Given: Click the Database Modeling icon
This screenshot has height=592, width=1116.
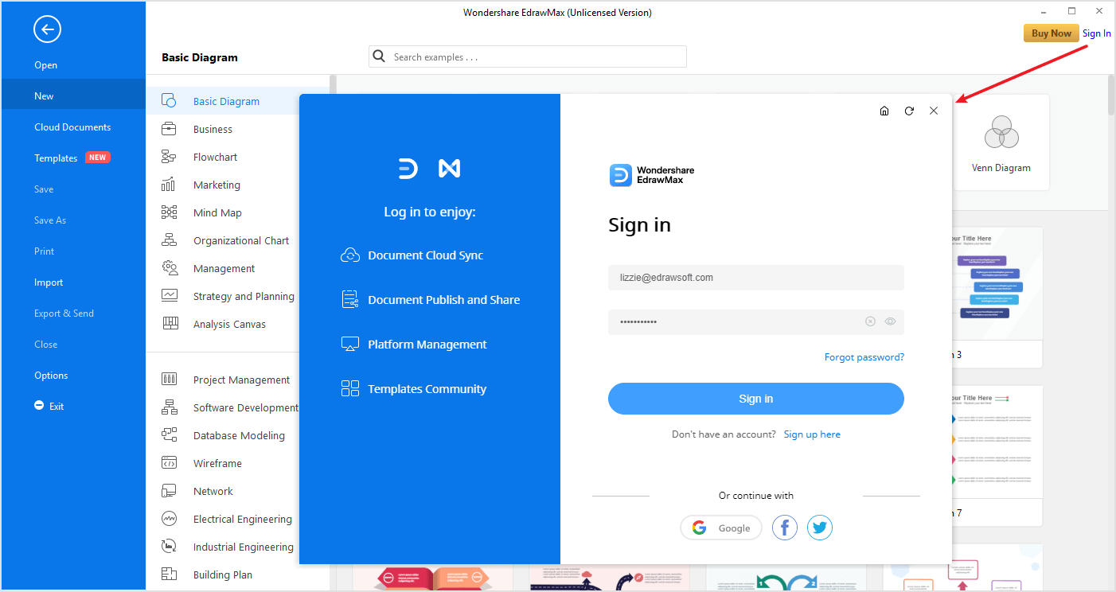Looking at the screenshot, I should (169, 435).
